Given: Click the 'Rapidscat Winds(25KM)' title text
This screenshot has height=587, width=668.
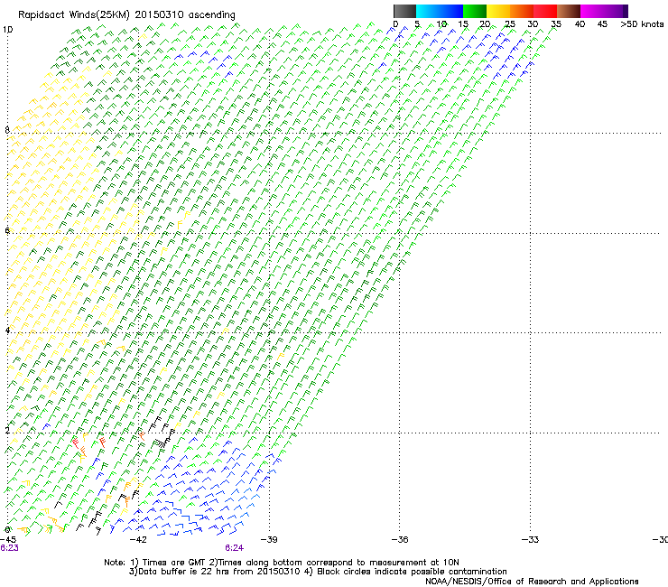Looking at the screenshot, I should coord(75,15).
